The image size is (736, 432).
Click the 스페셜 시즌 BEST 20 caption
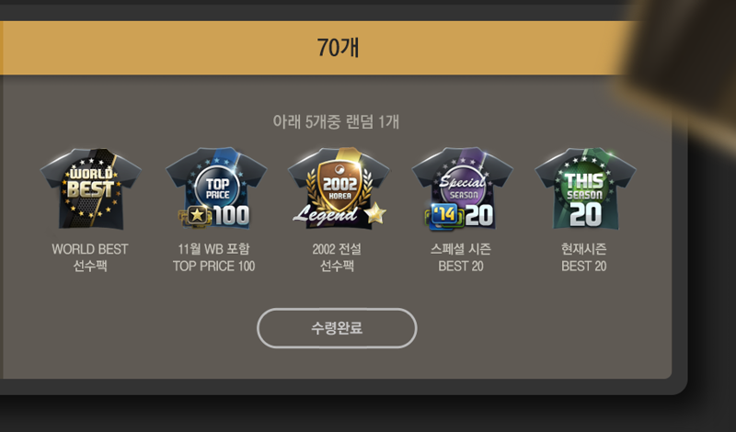[x=461, y=257]
